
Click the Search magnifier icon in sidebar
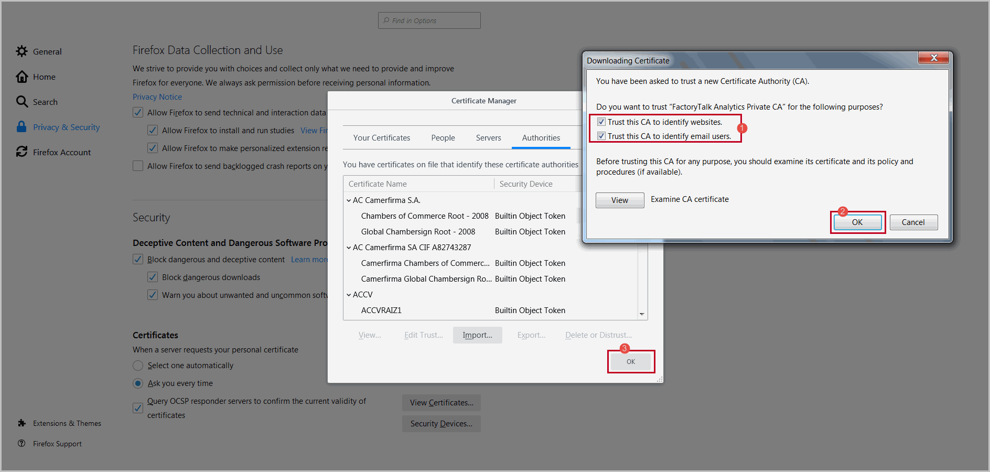[x=21, y=102]
